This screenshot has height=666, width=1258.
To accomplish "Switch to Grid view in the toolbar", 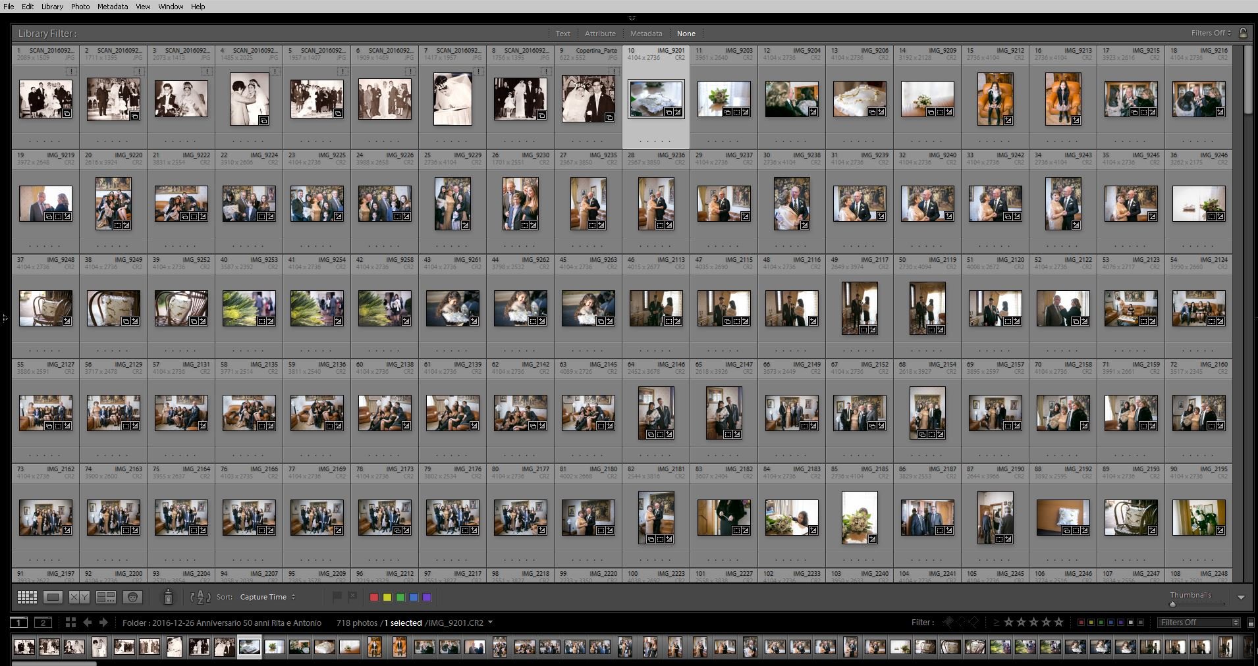I will [27, 597].
